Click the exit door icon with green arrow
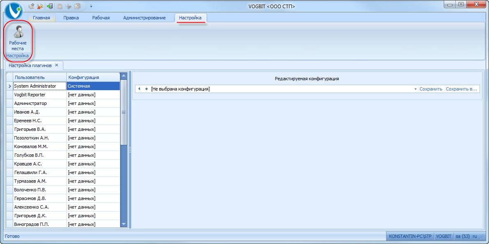Screen dimensions: 489x244 (x=50, y=6)
